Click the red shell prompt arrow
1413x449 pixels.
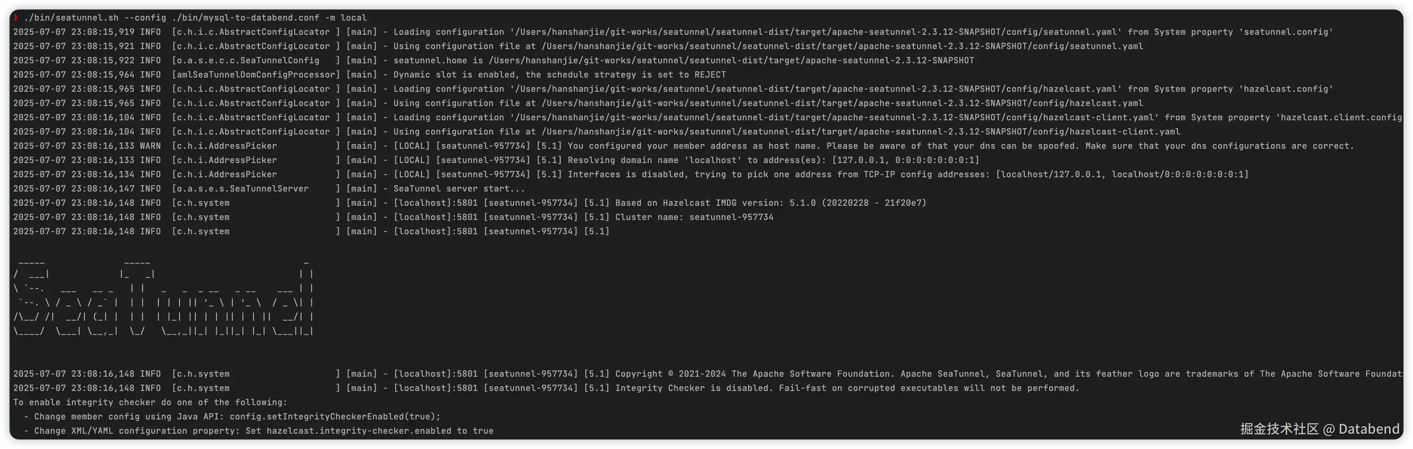click(x=15, y=17)
